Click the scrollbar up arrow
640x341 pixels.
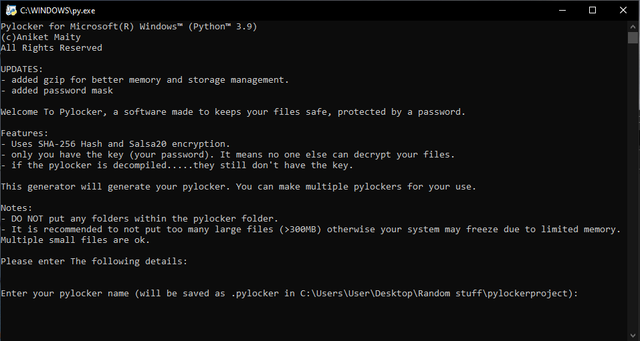click(633, 25)
